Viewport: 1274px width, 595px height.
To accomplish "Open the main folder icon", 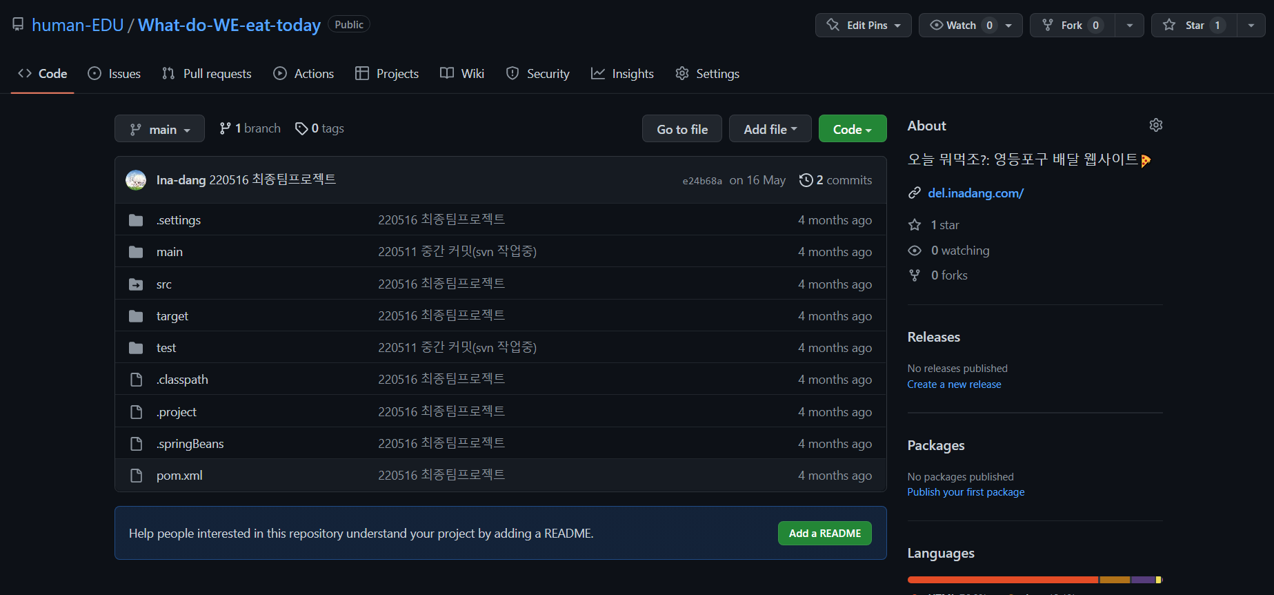I will [136, 252].
